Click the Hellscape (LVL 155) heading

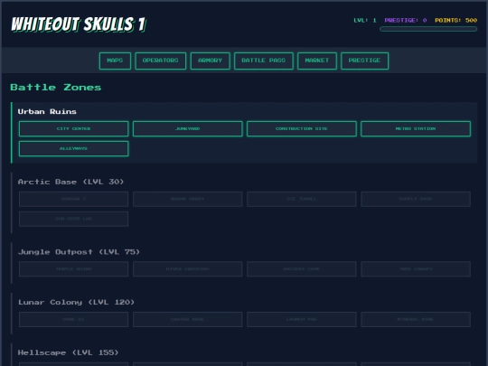[x=68, y=352]
